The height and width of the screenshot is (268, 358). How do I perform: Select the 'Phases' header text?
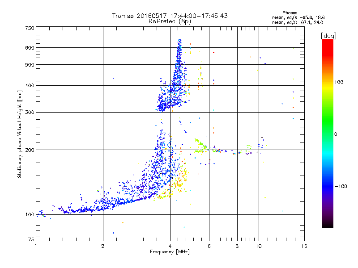(x=290, y=13)
